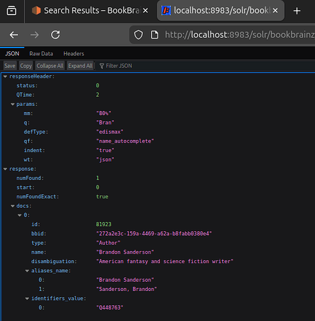
Task: Switch to the Headers tab
Action: [74, 54]
